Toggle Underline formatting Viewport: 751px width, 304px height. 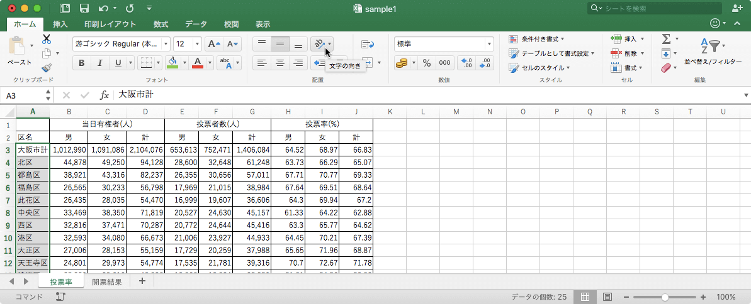click(x=118, y=63)
